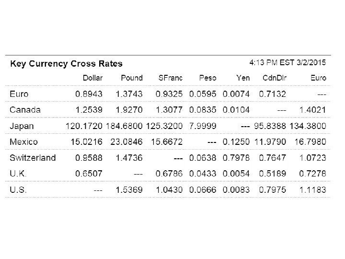345x259 pixels.
Task: Click the Euro row label
Action: coord(19,94)
